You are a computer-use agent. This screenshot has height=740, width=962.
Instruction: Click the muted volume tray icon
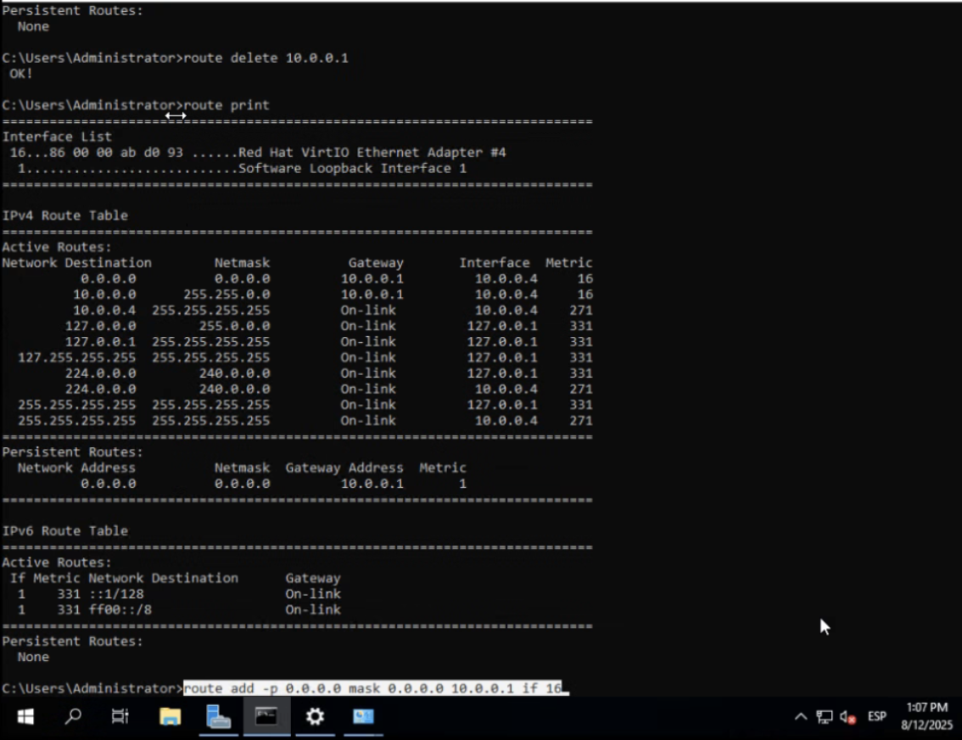[847, 717]
